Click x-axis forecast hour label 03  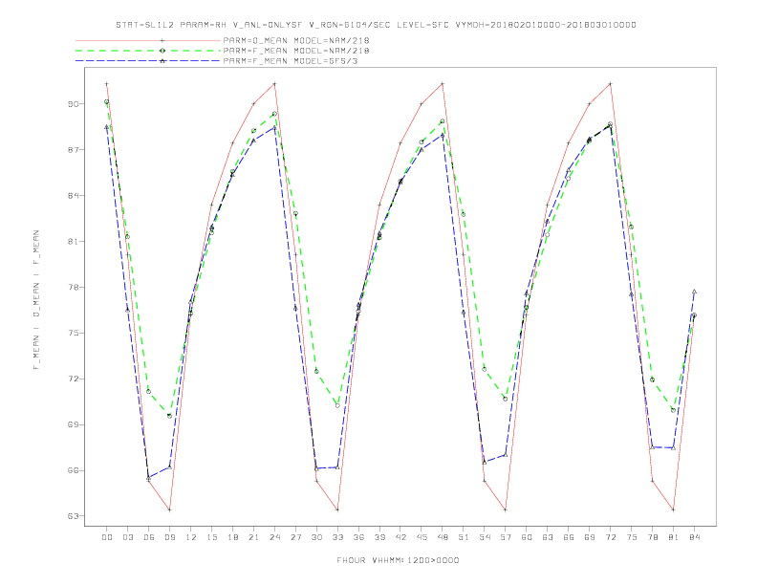pos(128,537)
